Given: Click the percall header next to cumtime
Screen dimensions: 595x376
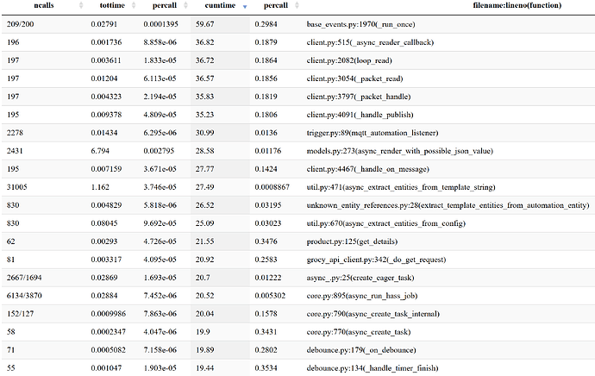Looking at the screenshot, I should (x=275, y=5).
